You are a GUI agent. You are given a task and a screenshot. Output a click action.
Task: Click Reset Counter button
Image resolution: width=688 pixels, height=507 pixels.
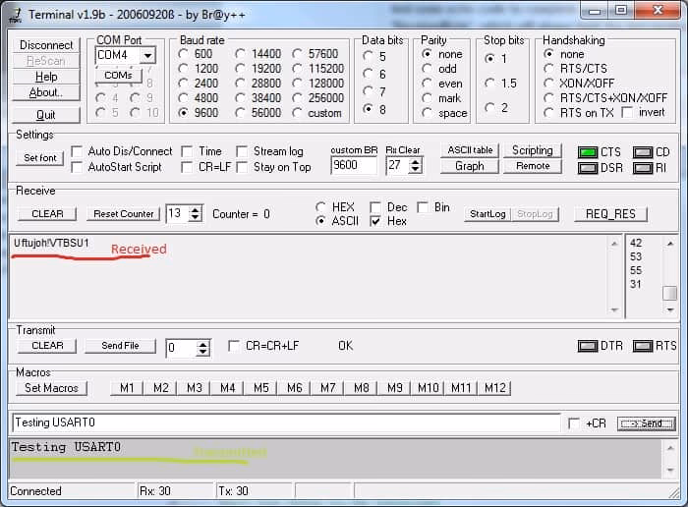tap(123, 214)
